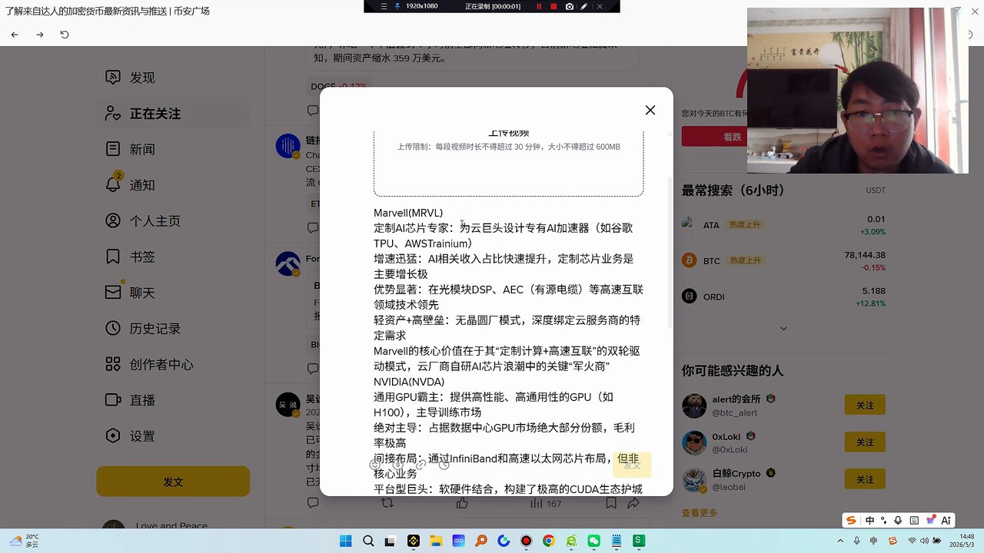The image size is (984, 553).
Task: Open volume control in system tray
Action: [x=924, y=541]
